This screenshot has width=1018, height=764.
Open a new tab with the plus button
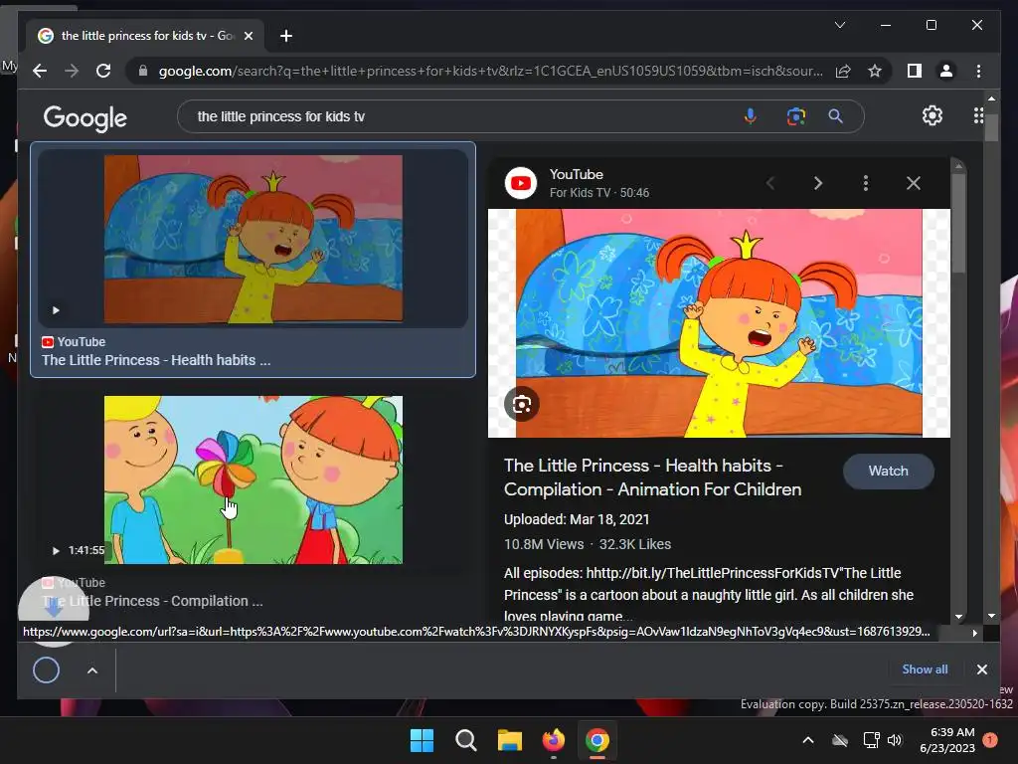point(285,36)
